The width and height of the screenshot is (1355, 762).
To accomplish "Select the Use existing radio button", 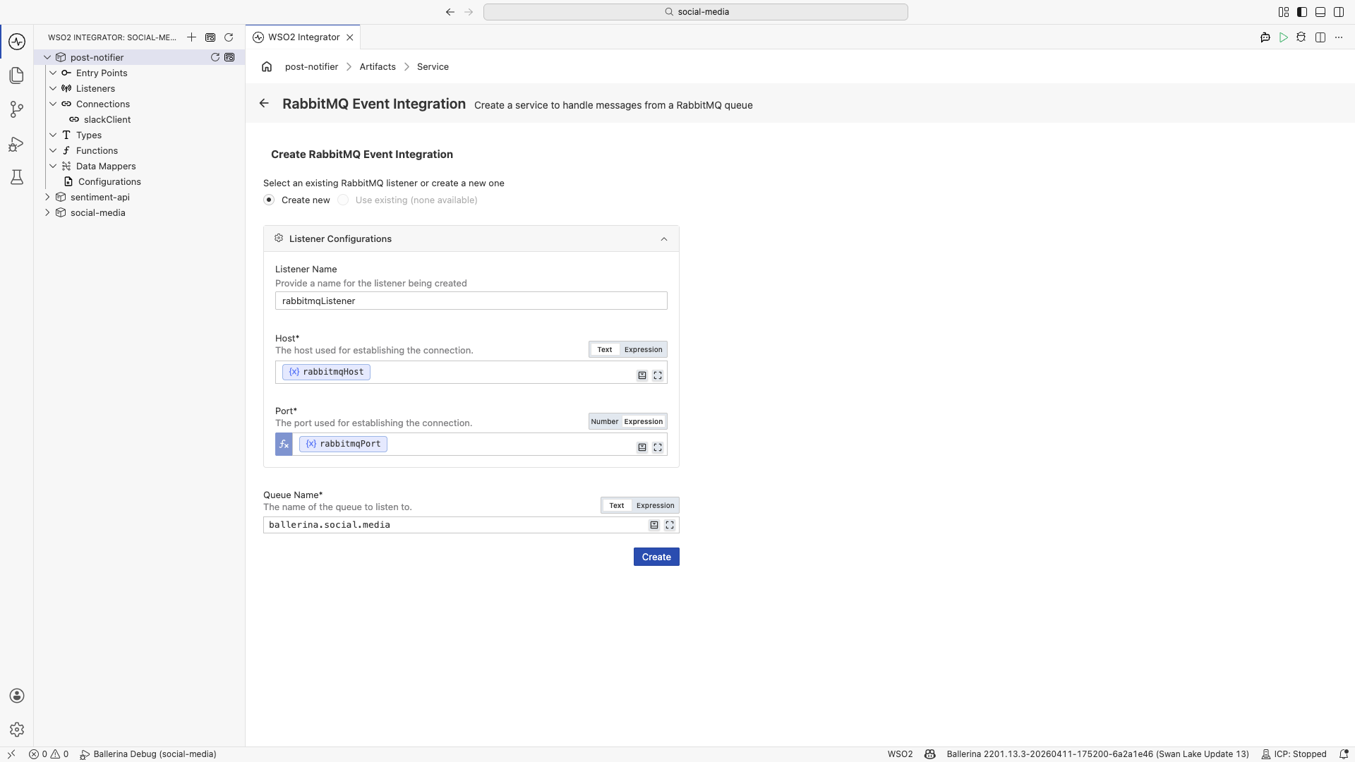I will click(x=343, y=200).
